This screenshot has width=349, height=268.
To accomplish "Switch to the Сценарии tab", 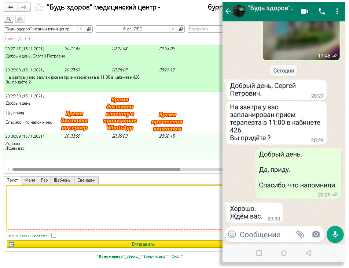I will [x=87, y=180].
